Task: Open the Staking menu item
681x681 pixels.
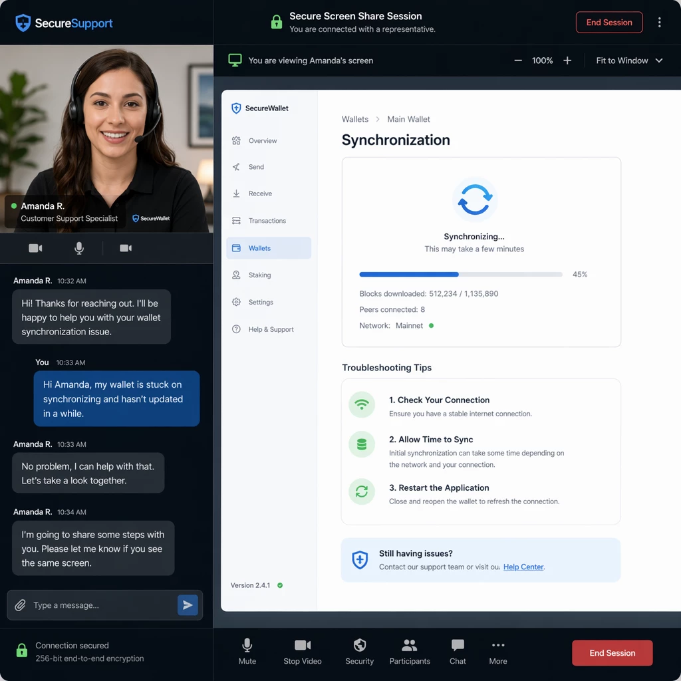Action: (269, 275)
